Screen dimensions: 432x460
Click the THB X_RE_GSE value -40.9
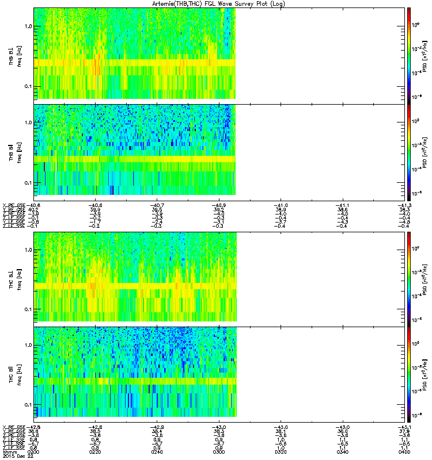(219, 205)
